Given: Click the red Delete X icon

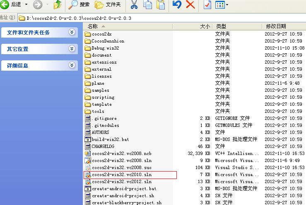Looking at the screenshot, I should pos(190,4).
